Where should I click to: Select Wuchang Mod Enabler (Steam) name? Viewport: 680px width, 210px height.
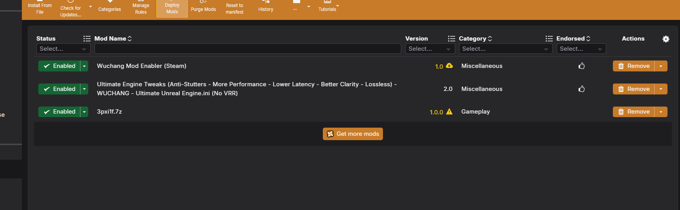[142, 66]
